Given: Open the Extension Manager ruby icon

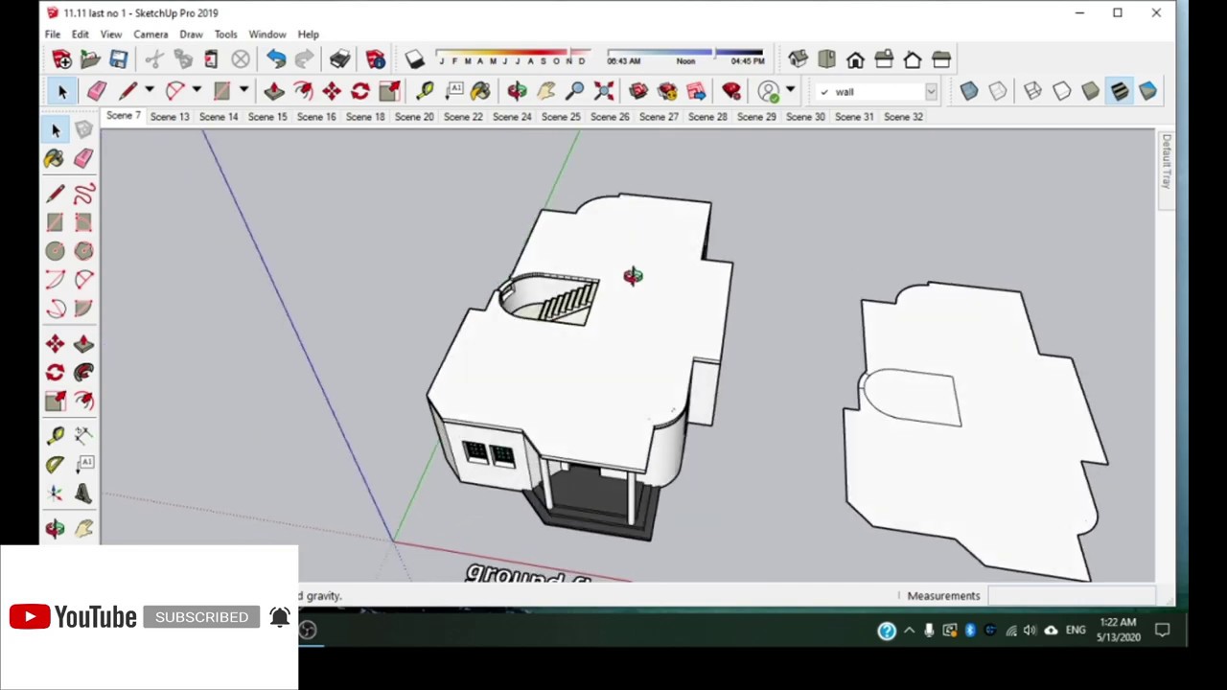Looking at the screenshot, I should tap(731, 91).
